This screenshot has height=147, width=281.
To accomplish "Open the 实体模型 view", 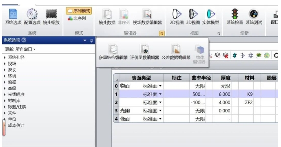I will (x=210, y=17).
